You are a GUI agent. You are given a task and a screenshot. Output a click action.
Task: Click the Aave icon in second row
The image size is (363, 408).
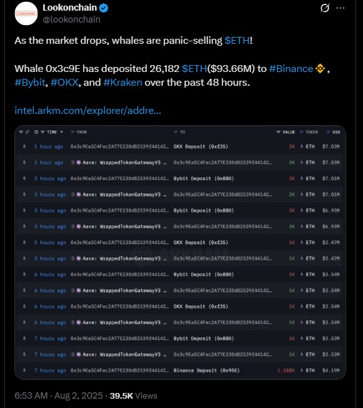(79, 163)
